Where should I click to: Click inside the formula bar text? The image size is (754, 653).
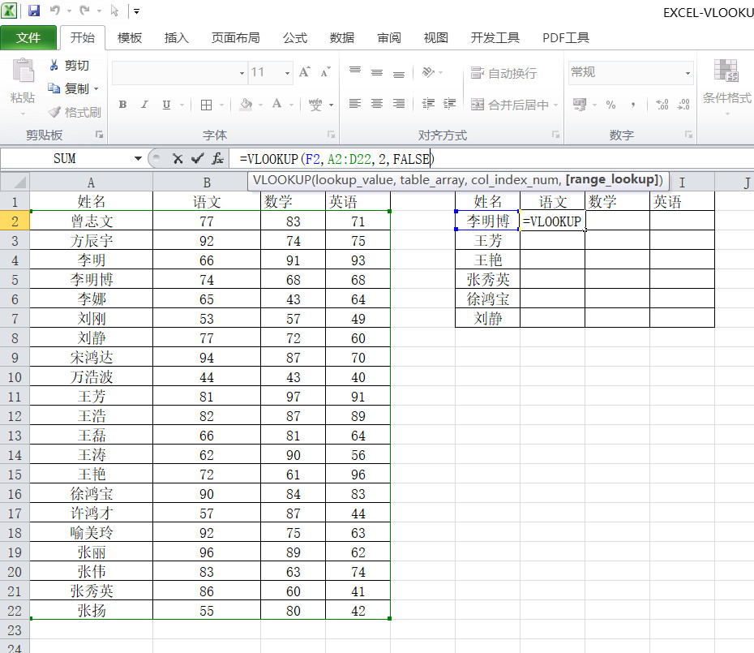[336, 159]
